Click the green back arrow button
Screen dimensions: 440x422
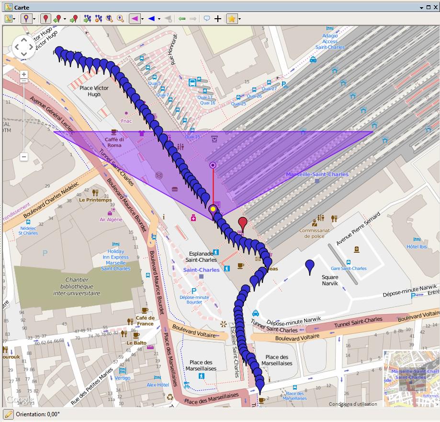point(182,19)
